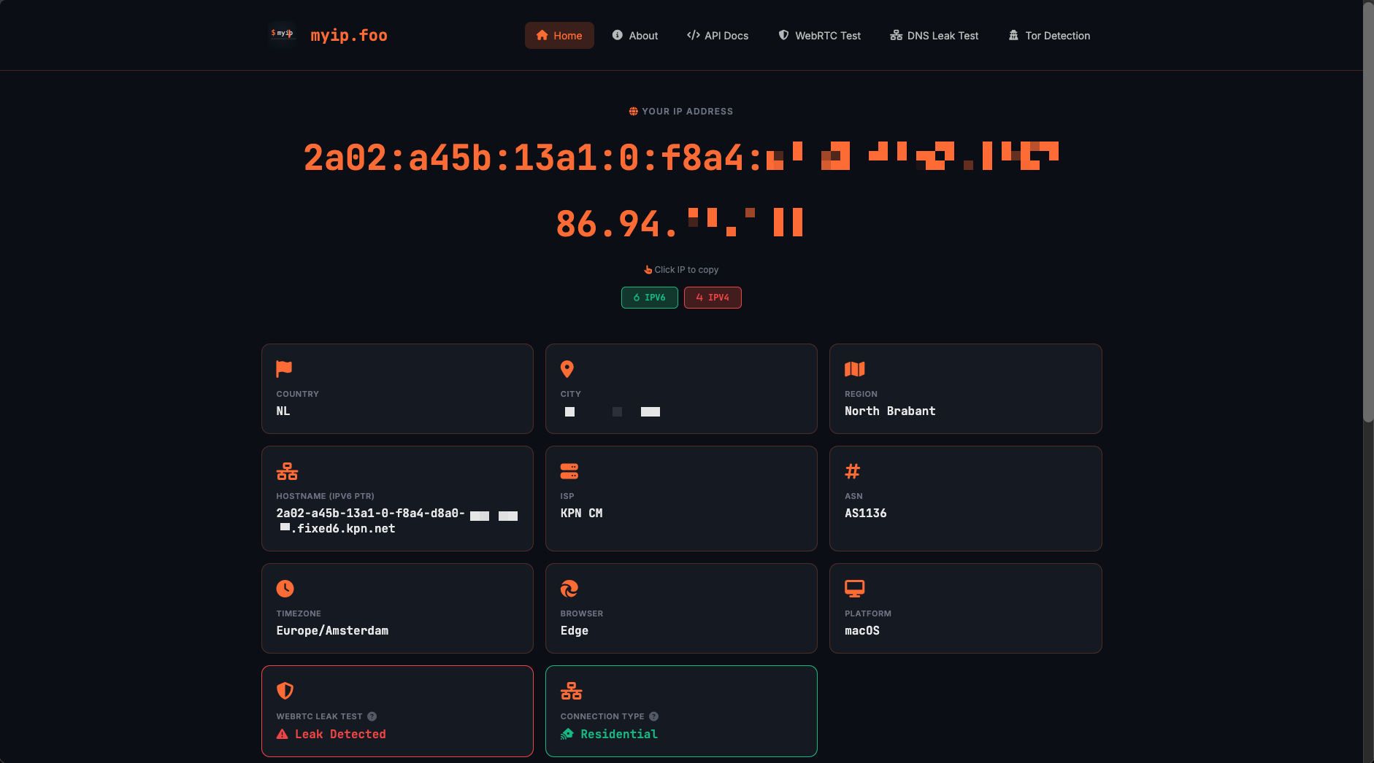Click the server icon on the ISP card
1374x763 pixels.
tap(569, 470)
